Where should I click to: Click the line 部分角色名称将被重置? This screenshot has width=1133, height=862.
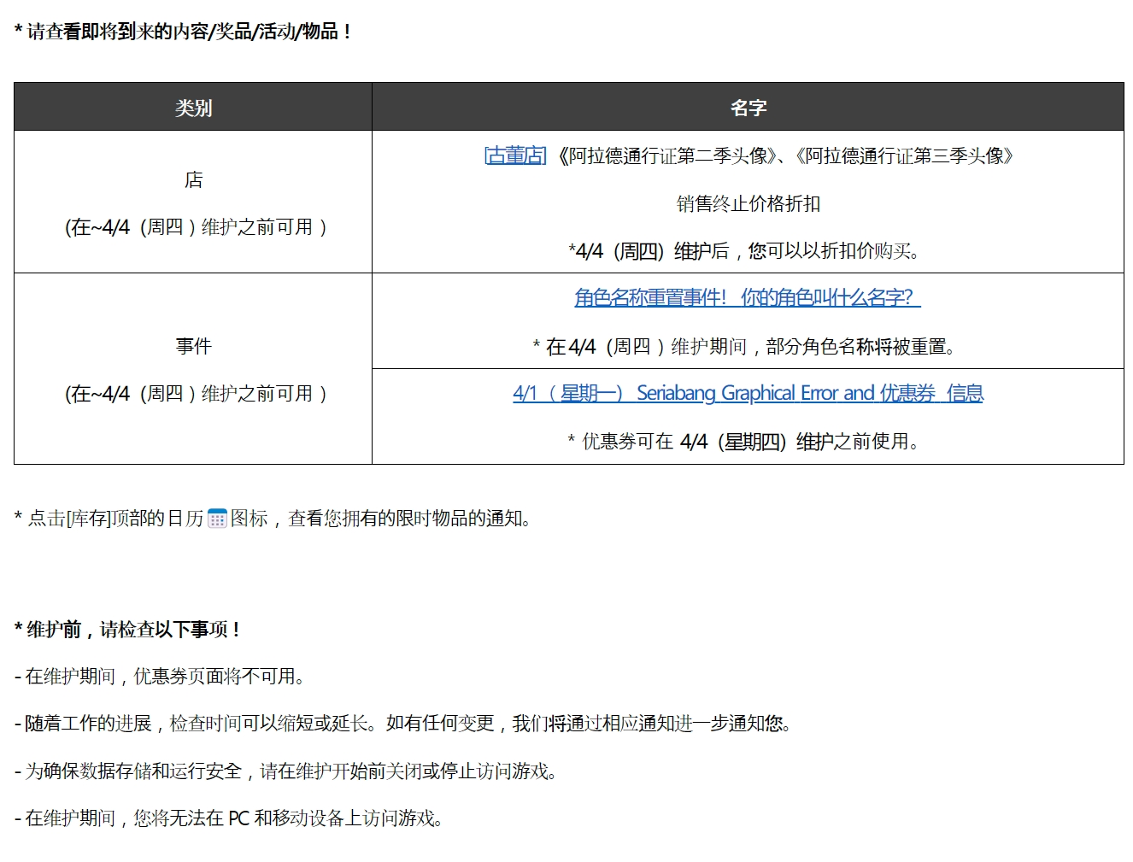click(744, 346)
